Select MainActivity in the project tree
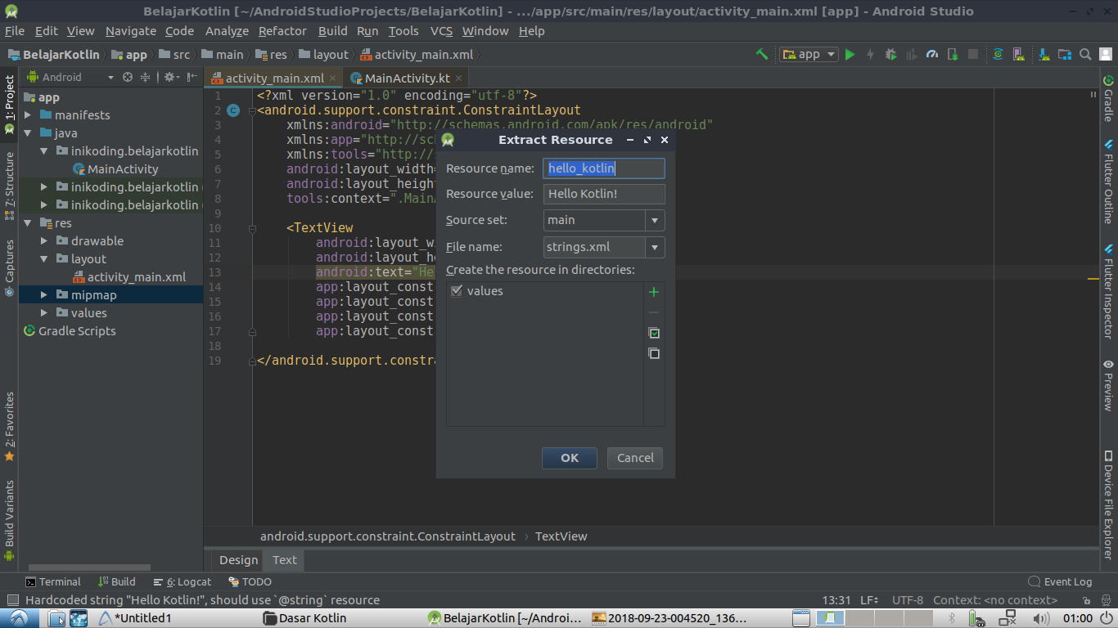 pyautogui.click(x=123, y=169)
